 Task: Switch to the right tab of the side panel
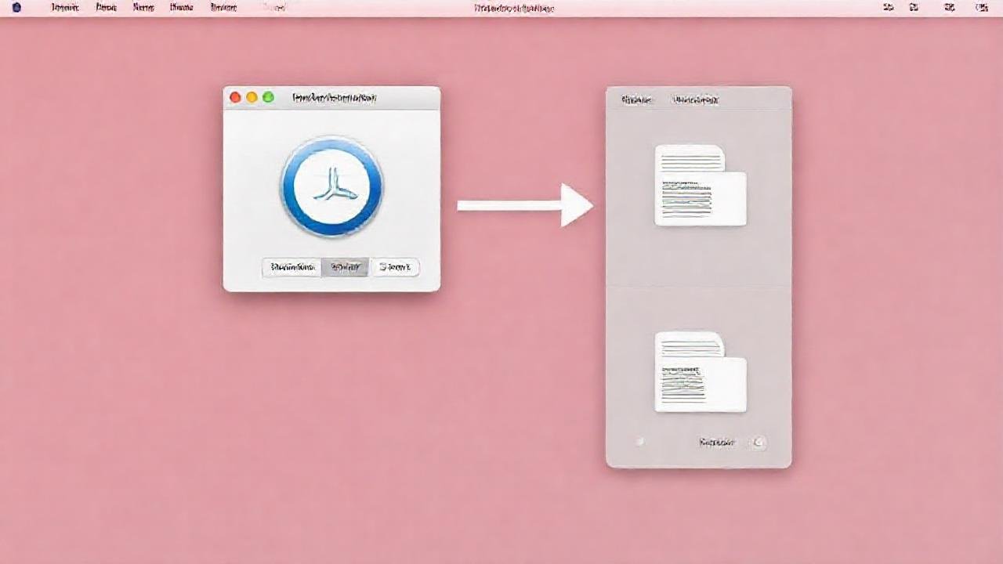696,100
